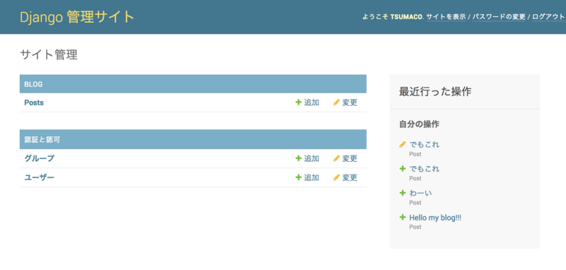Image resolution: width=566 pixels, height=270 pixels.
Task: Open サイトを表示 link
Action: pyautogui.click(x=446, y=17)
